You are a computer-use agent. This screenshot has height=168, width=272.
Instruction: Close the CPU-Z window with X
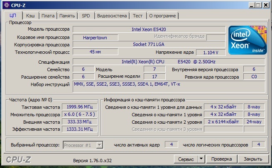[266, 5]
